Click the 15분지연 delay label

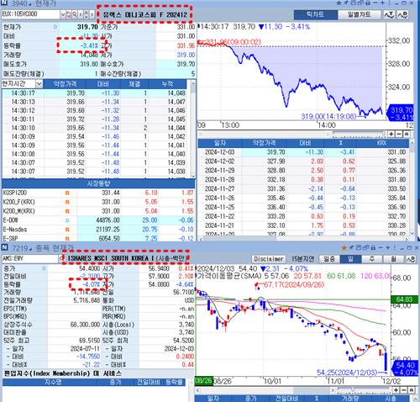click(302, 259)
